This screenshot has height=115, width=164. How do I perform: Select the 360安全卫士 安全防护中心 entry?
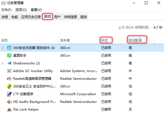pyautogui.click(x=34, y=86)
